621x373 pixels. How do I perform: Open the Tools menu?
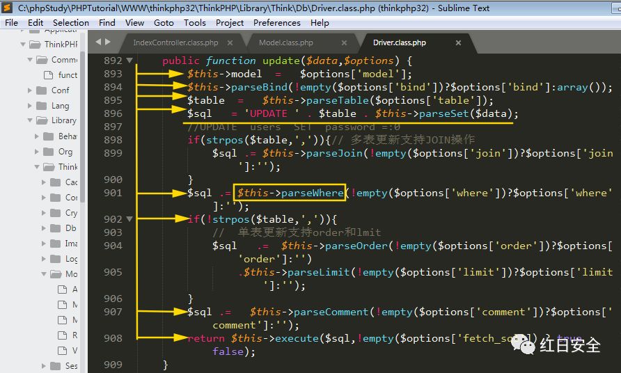click(x=194, y=22)
